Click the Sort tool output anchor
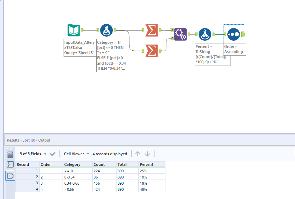 243,34
